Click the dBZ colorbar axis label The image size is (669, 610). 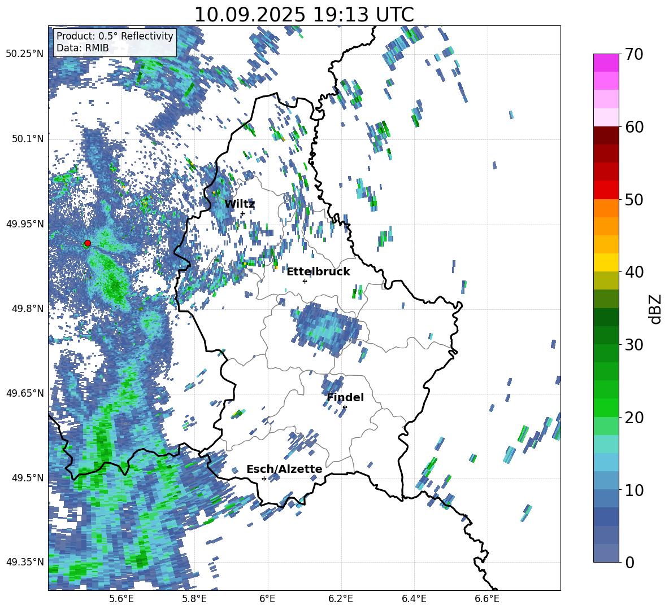(656, 309)
